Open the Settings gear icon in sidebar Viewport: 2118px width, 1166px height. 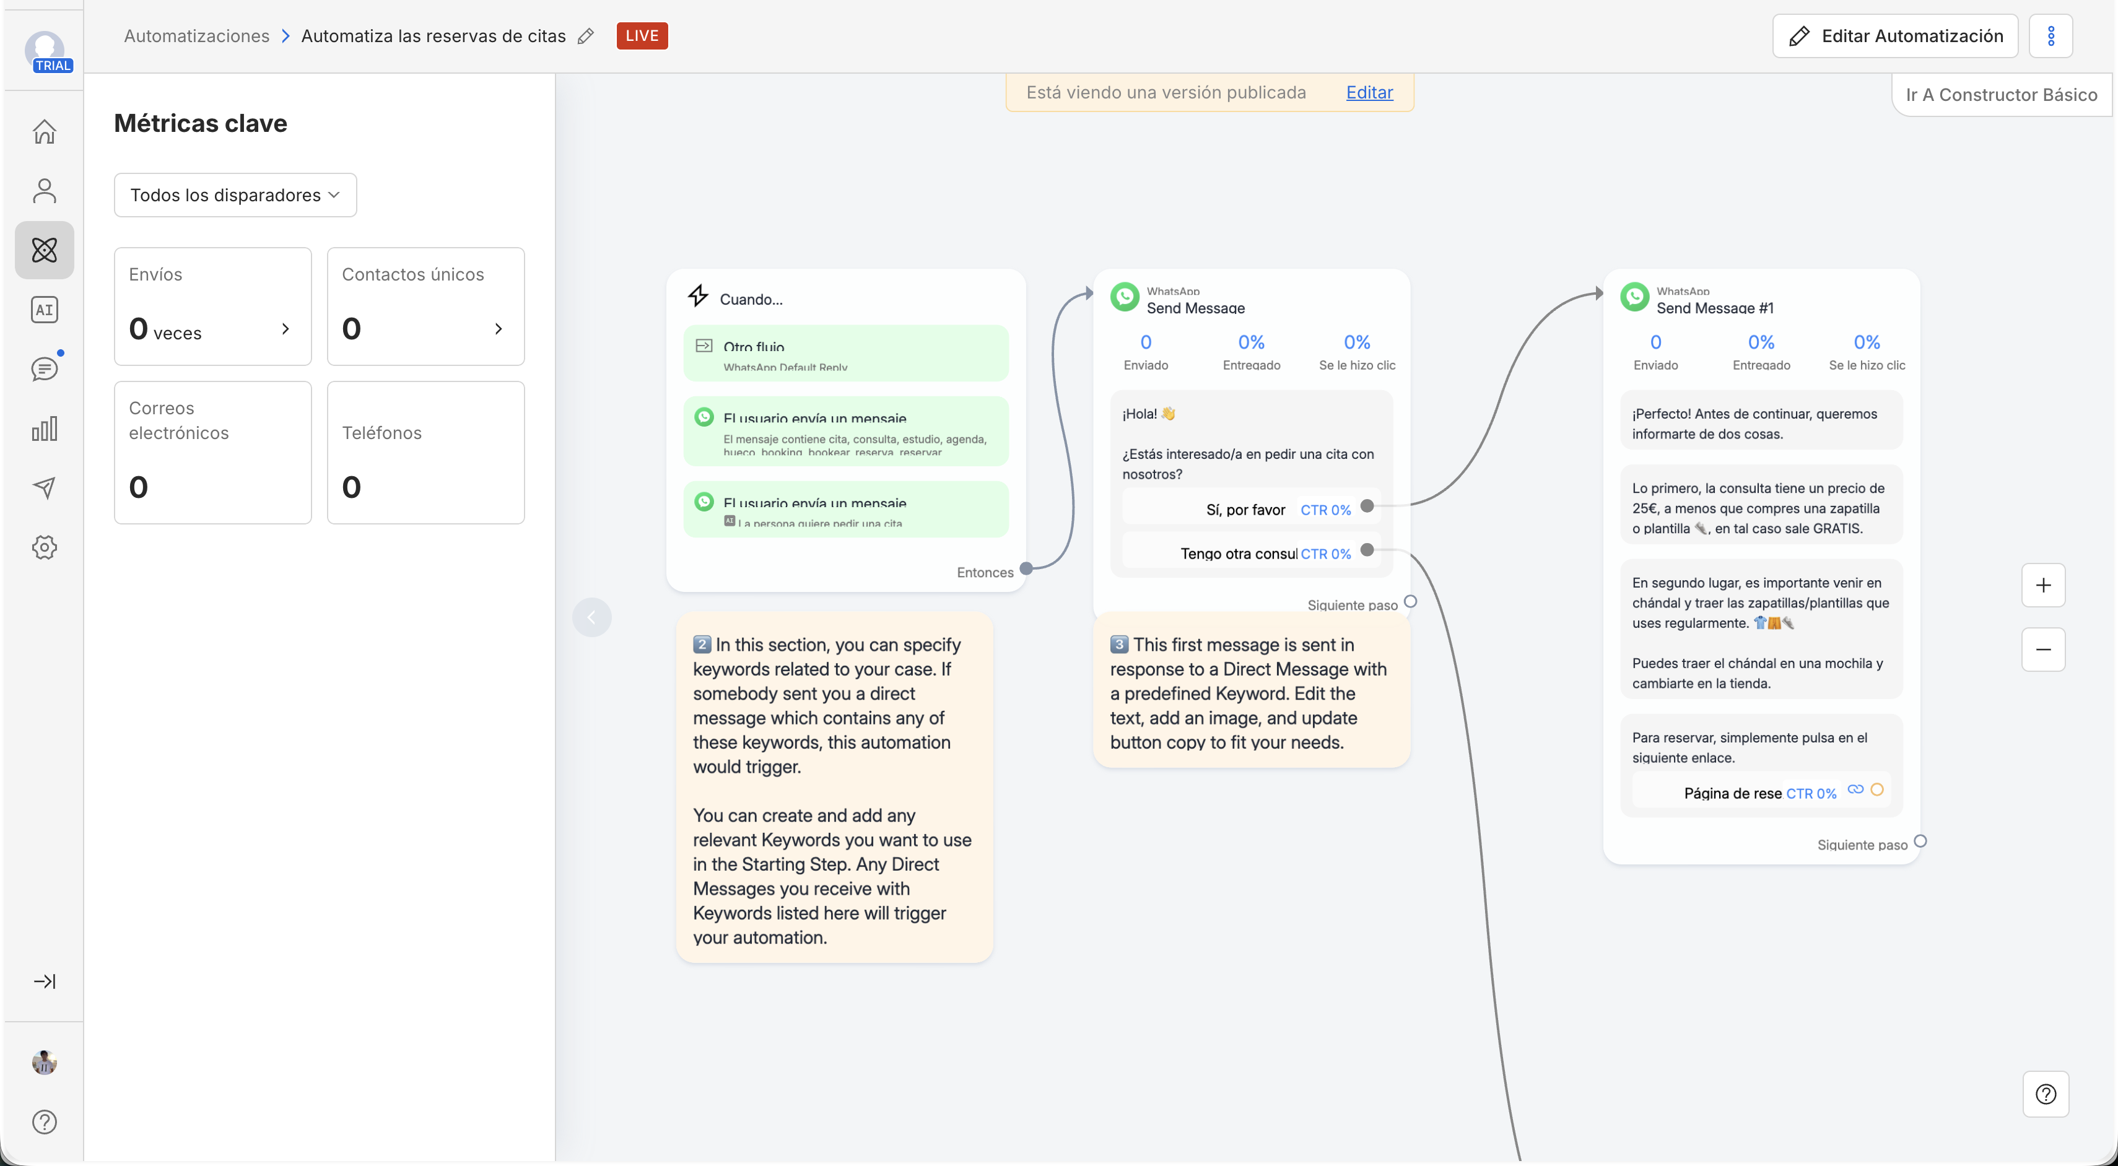45,547
